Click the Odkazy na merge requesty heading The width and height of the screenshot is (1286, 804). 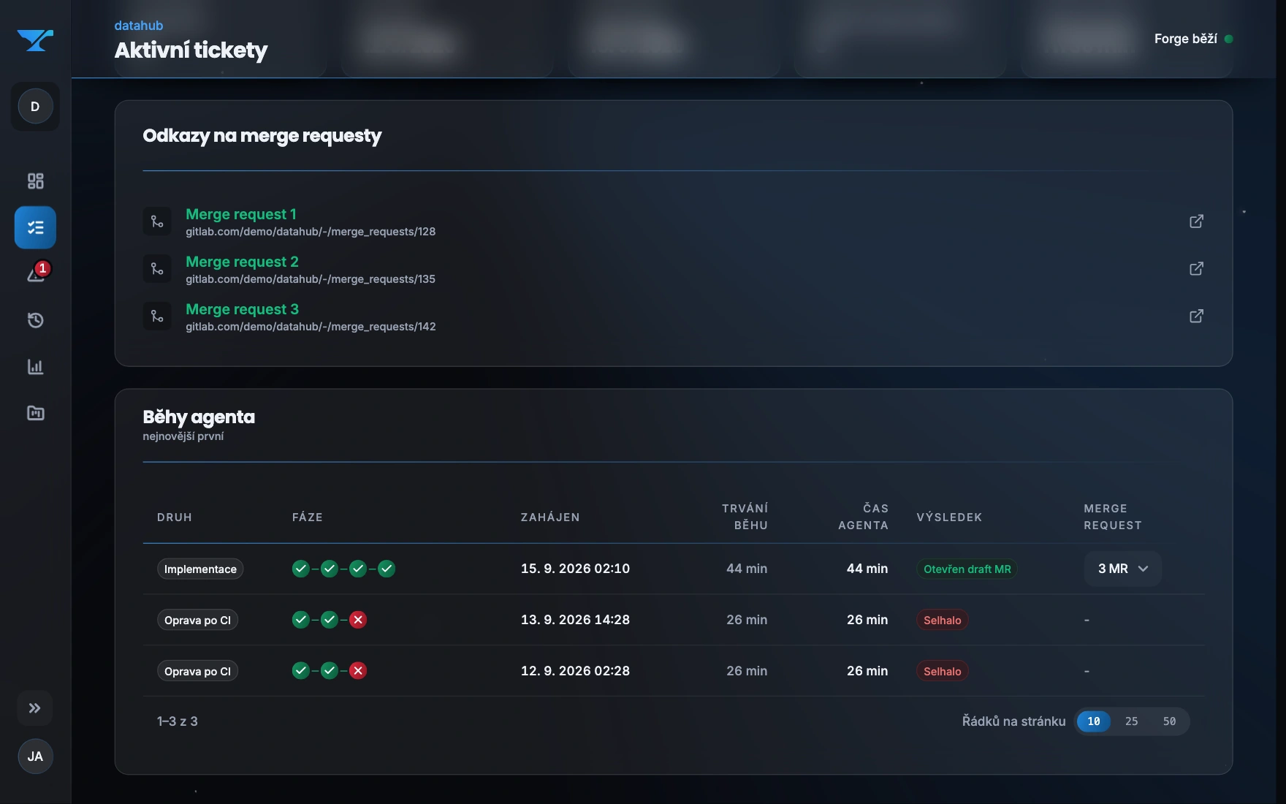point(262,136)
